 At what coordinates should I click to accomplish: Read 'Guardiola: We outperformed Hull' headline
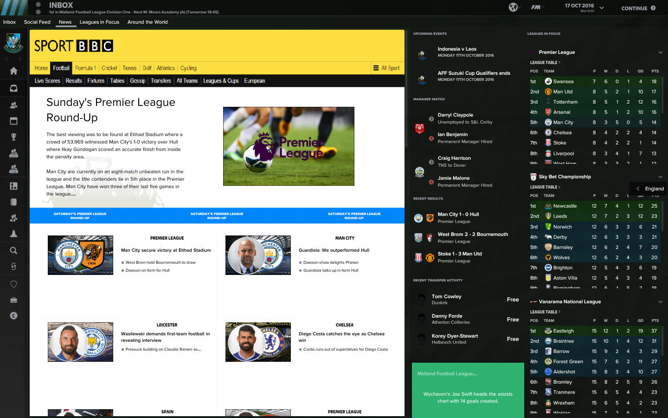coord(334,250)
